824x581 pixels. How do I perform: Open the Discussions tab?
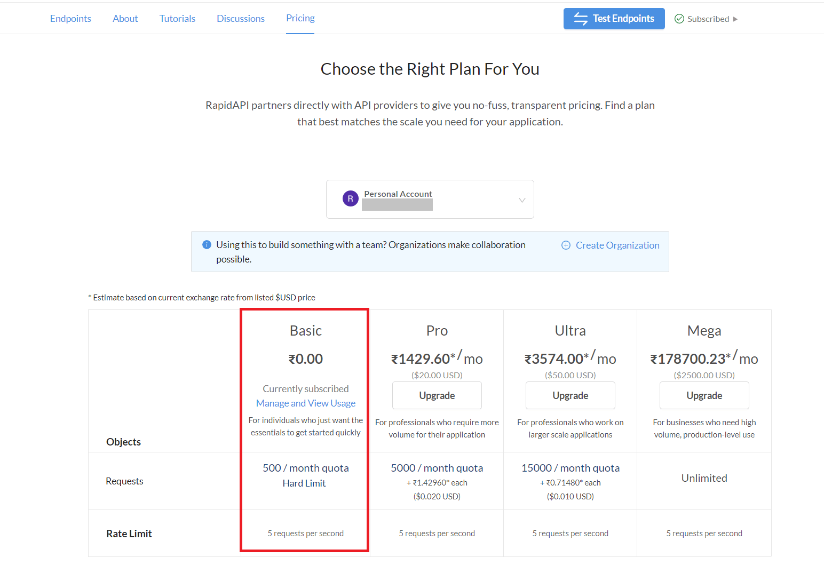point(241,19)
